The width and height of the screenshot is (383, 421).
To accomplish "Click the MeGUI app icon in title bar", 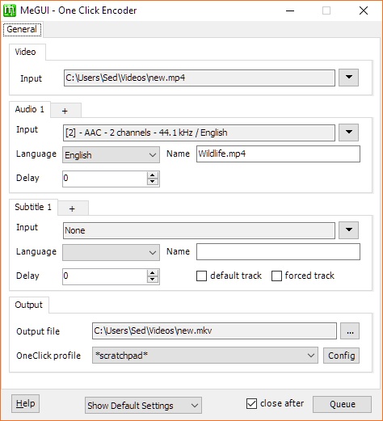I will 10,11.
